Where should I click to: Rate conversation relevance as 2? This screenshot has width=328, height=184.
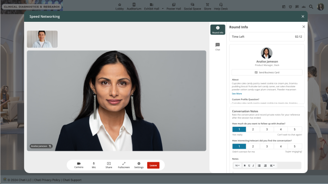[x=253, y=146]
